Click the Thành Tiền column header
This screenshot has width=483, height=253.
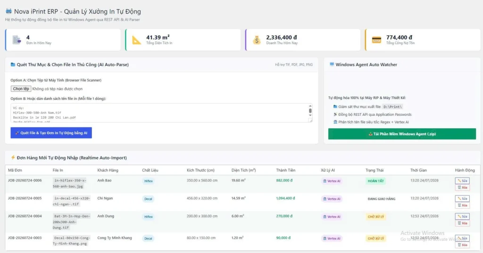pos(285,170)
